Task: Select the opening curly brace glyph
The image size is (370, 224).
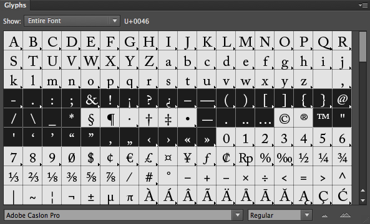Action: pos(303,98)
